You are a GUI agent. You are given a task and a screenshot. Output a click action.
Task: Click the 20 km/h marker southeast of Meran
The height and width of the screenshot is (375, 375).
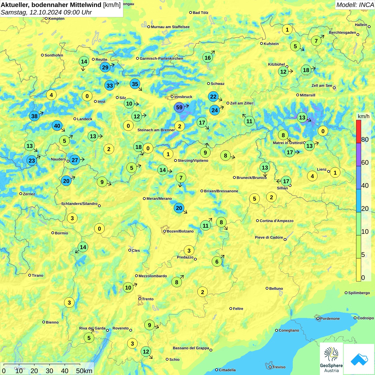pos(179,208)
